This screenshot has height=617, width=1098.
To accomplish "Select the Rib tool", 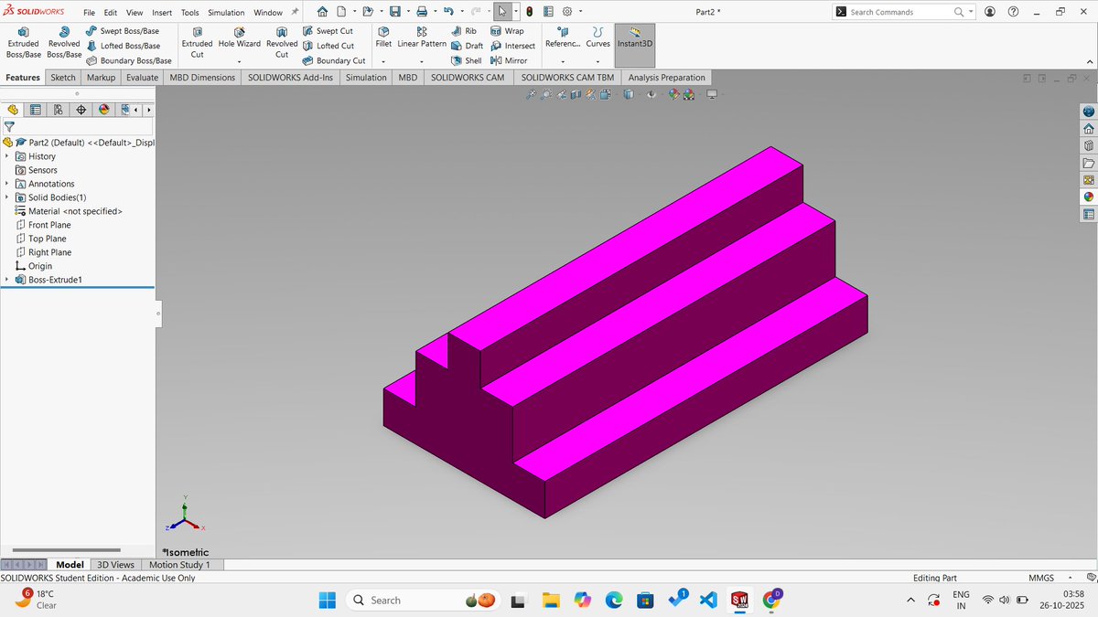I will pyautogui.click(x=464, y=31).
